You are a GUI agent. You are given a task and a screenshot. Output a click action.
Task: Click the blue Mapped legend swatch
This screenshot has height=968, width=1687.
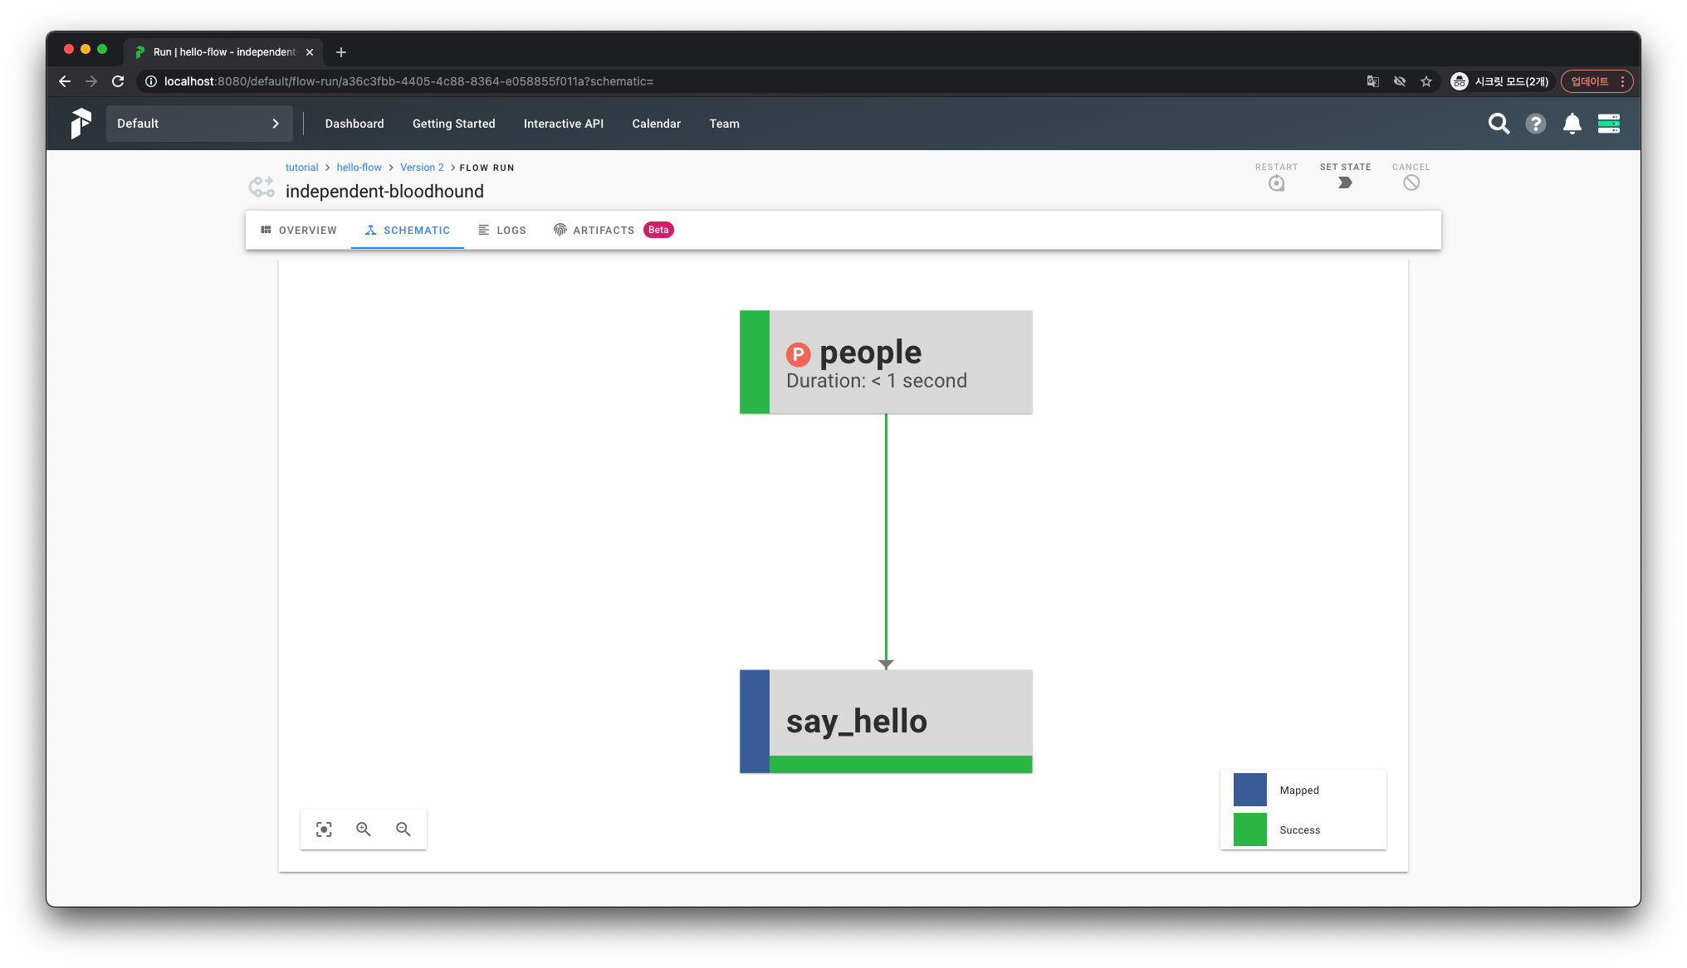(x=1249, y=790)
